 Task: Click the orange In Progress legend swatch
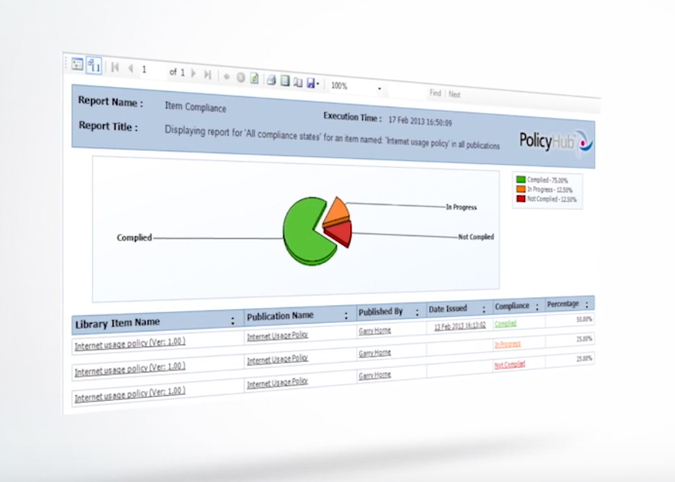[521, 189]
